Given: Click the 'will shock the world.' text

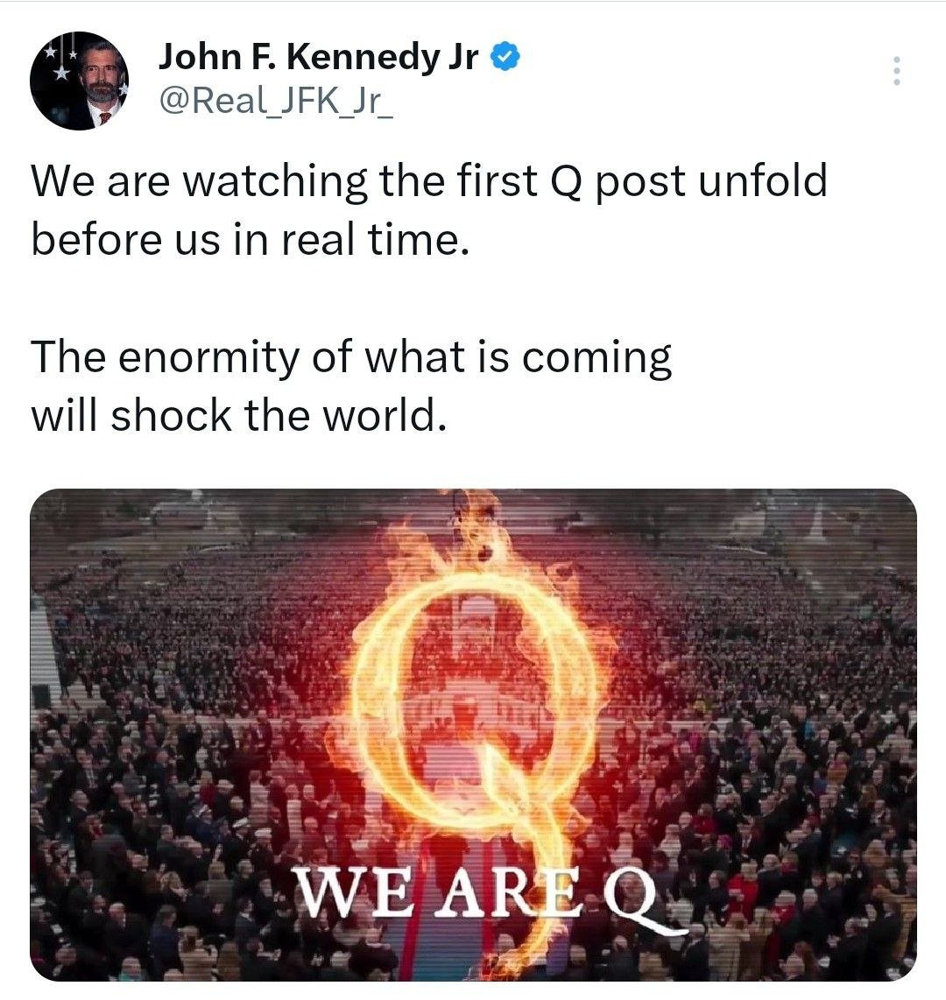Looking at the screenshot, I should click(x=238, y=415).
